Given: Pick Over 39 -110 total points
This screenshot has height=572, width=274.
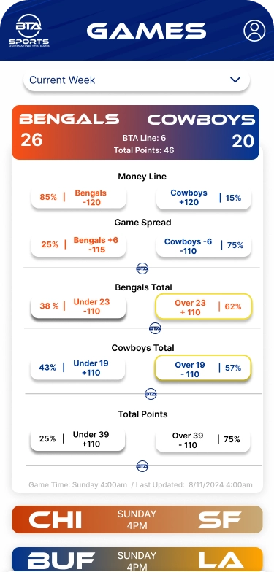Looking at the screenshot, I should click(203, 440).
